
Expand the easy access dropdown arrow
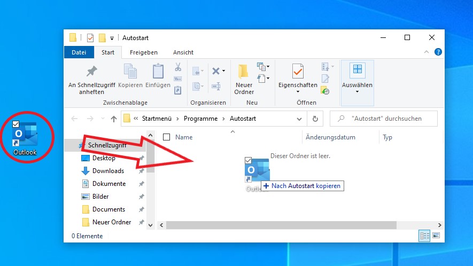268,79
